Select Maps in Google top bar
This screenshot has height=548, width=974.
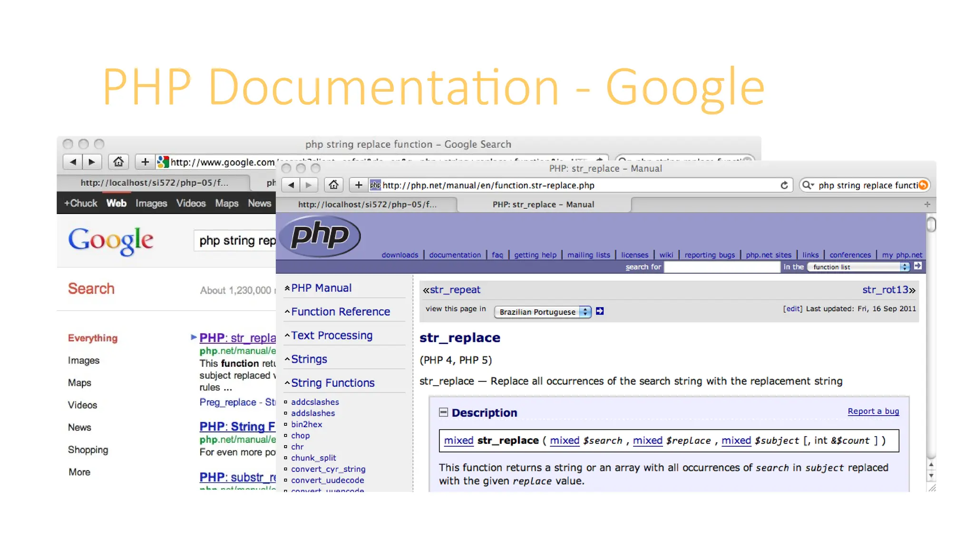[226, 203]
